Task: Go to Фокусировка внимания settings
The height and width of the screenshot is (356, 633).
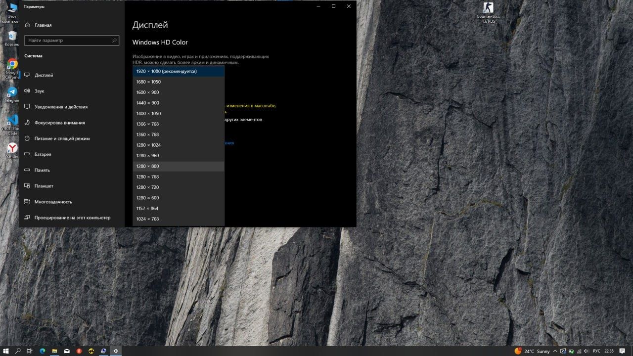Action: (x=72, y=123)
